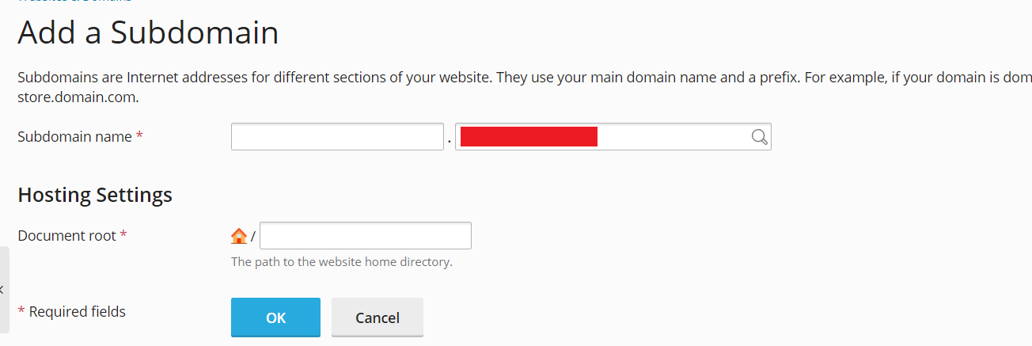Focus the Subdomain name text field
Image resolution: width=1032 pixels, height=346 pixels.
337,137
